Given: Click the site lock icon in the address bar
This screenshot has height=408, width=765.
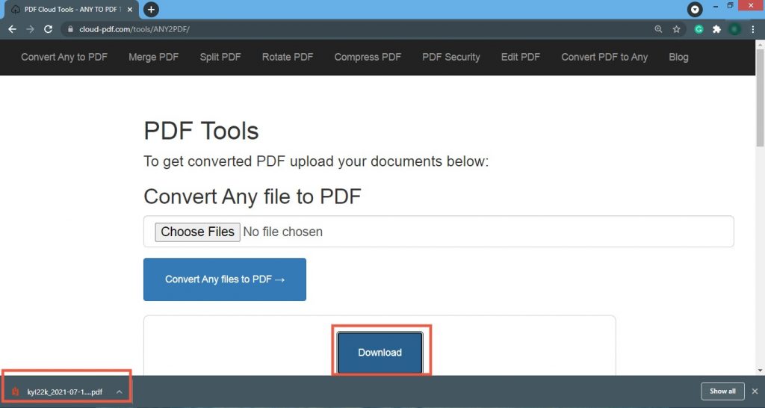Looking at the screenshot, I should click(x=70, y=29).
